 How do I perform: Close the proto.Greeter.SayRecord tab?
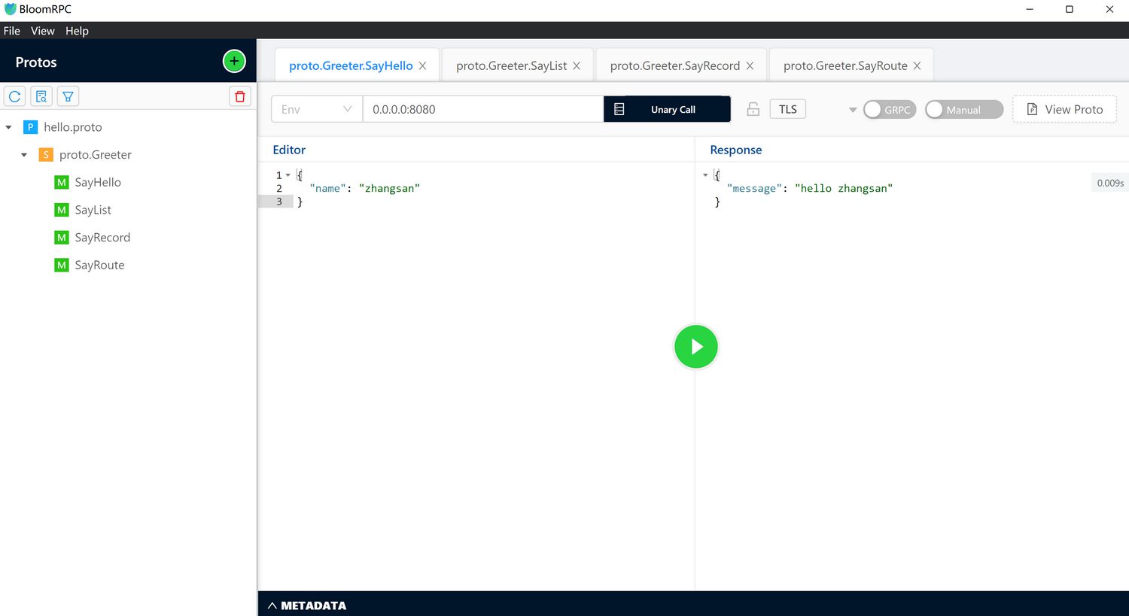coord(750,66)
